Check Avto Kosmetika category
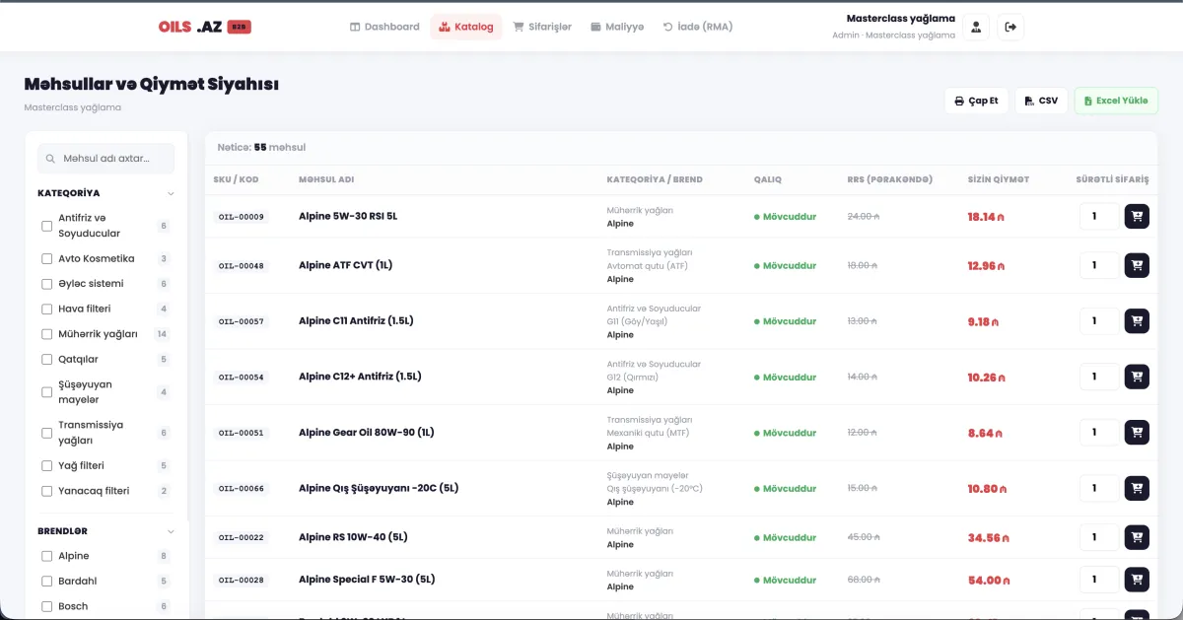Image resolution: width=1183 pixels, height=620 pixels. pyautogui.click(x=46, y=258)
